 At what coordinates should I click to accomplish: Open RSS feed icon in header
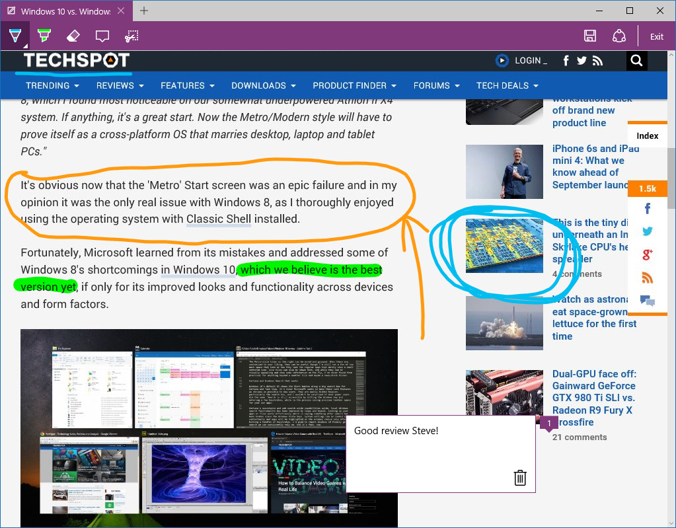[x=597, y=61]
